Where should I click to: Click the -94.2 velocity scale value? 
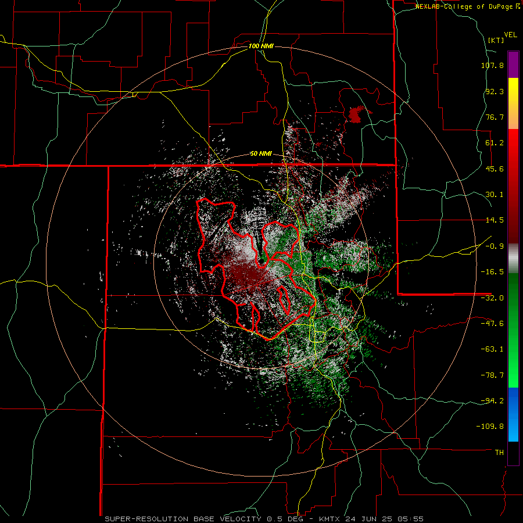tap(492, 400)
